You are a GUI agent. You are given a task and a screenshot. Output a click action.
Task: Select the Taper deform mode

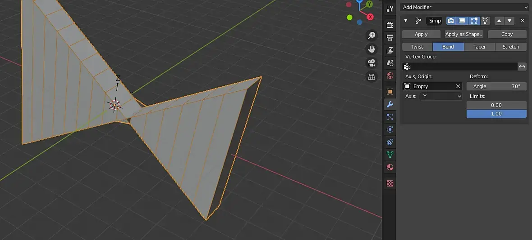click(x=479, y=47)
